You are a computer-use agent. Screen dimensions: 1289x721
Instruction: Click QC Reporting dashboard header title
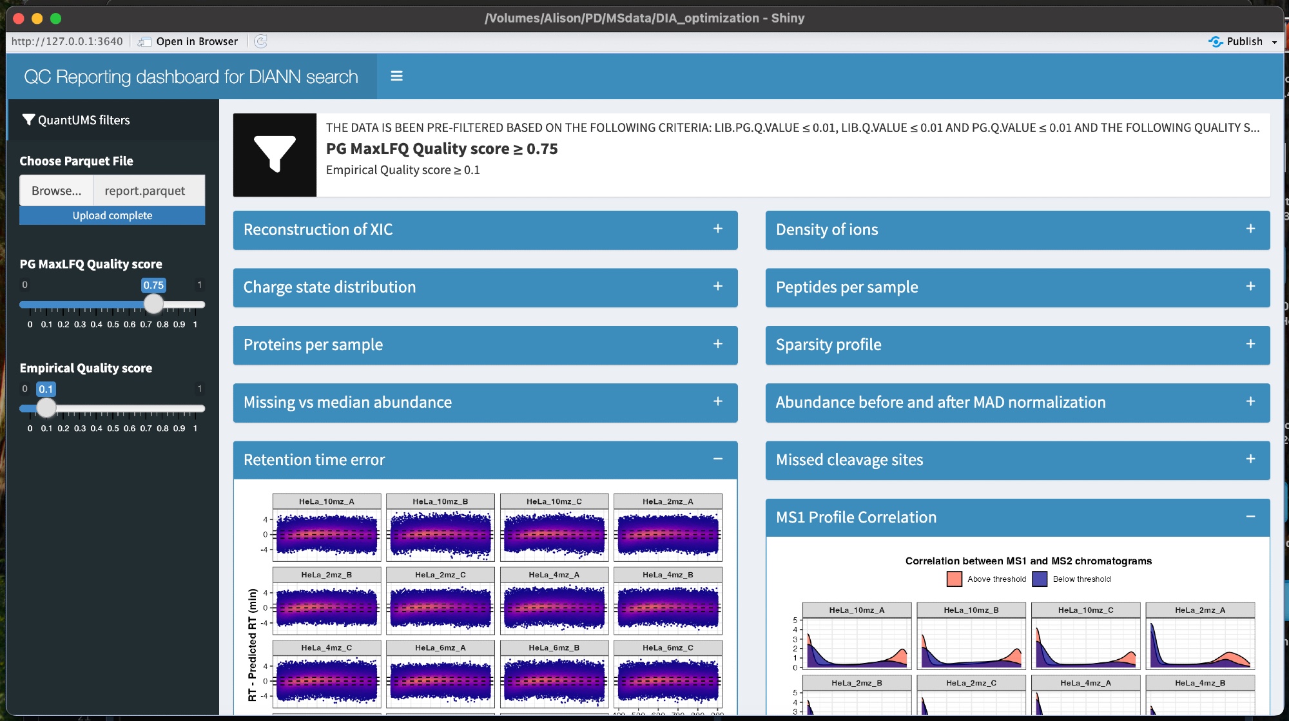point(191,77)
